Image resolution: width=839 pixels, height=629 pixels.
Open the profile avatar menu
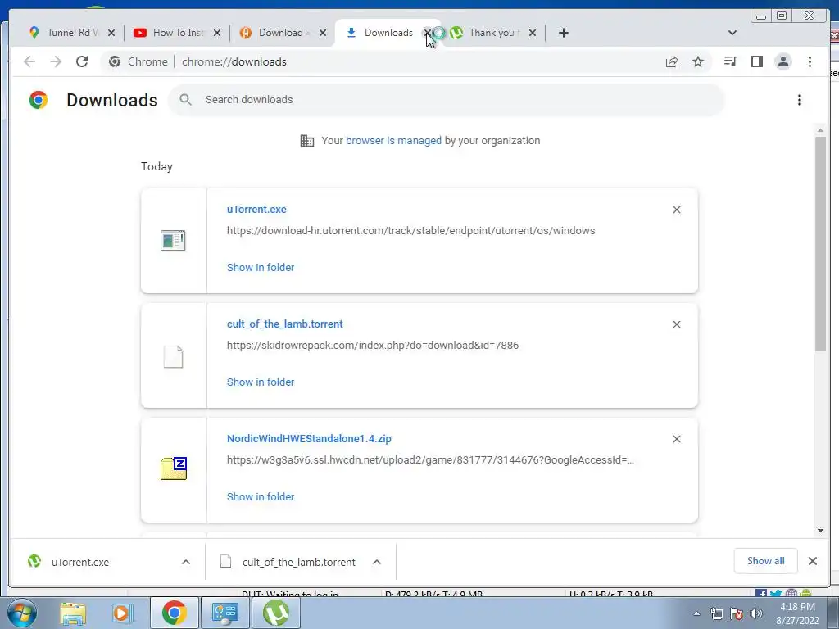pos(783,61)
